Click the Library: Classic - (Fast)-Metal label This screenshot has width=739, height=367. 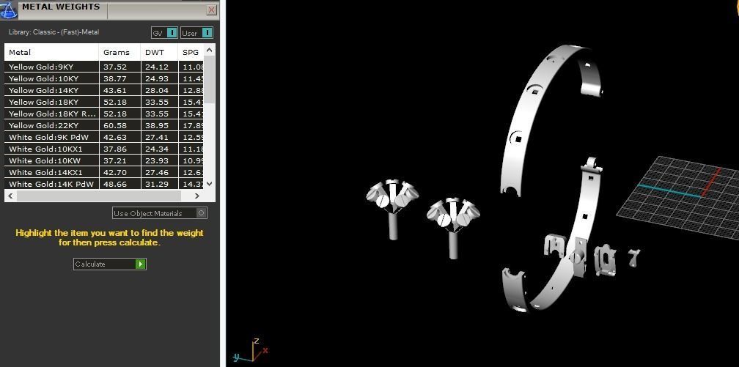(x=54, y=32)
